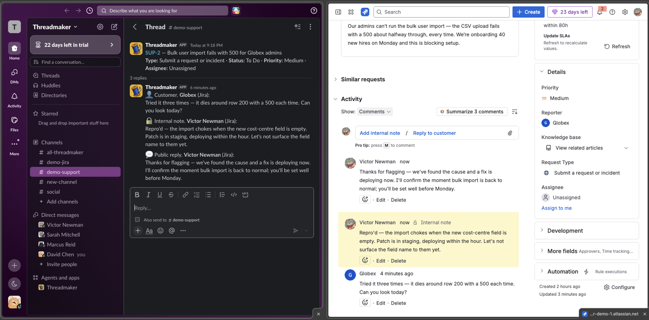This screenshot has height=320, width=649.
Task: Click into Jira Search field
Action: pyautogui.click(x=441, y=12)
